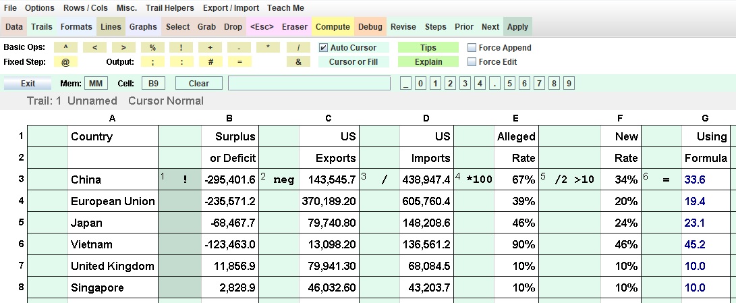Click the % basic operation button

pos(152,47)
